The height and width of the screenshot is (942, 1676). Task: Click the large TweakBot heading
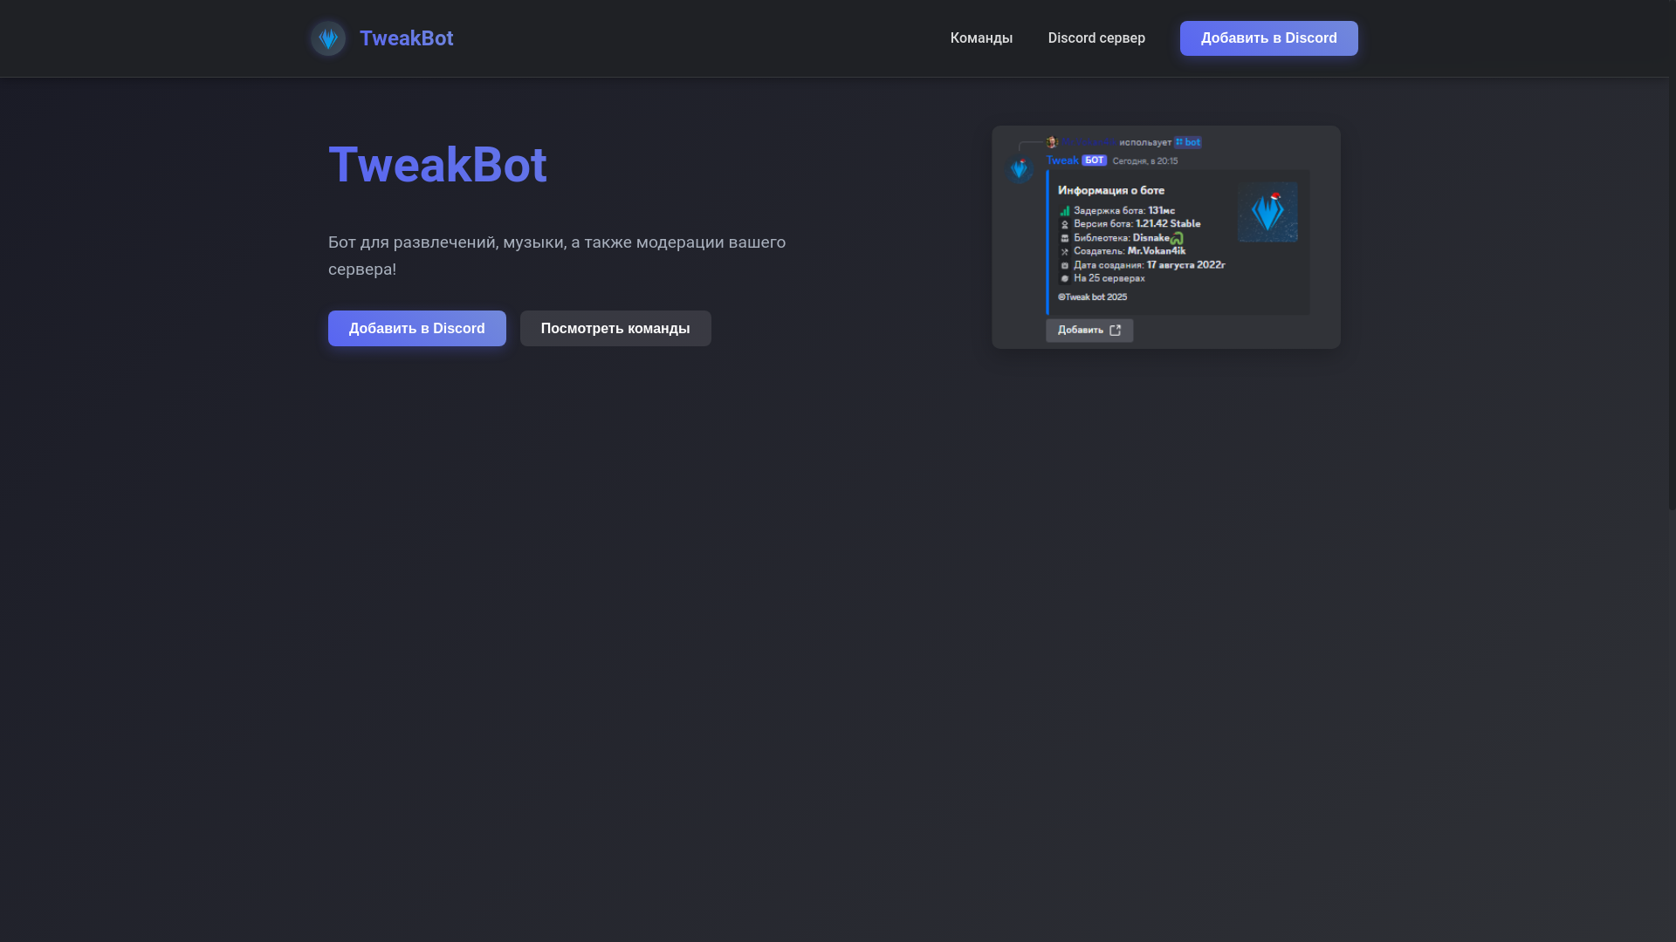(437, 165)
